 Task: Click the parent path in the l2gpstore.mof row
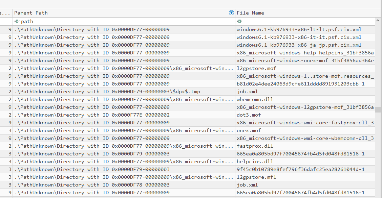pos(124,68)
